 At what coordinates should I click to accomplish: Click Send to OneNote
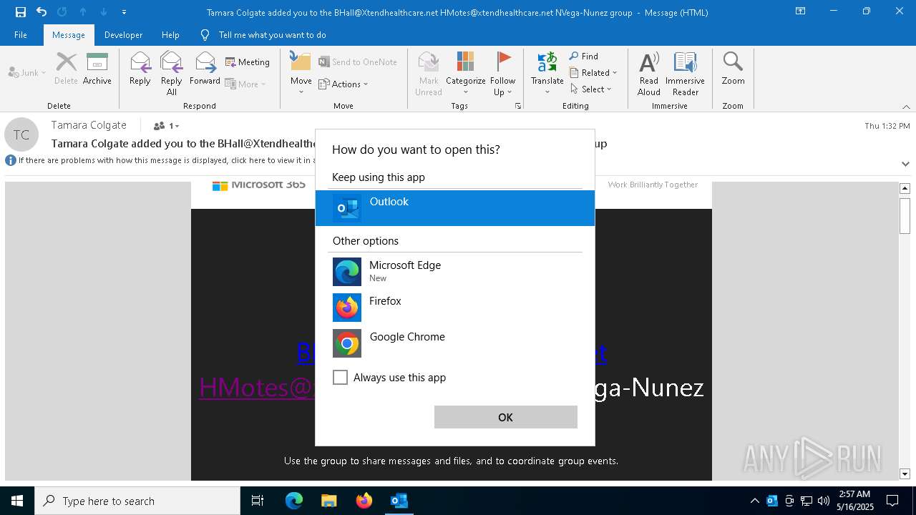(x=358, y=62)
